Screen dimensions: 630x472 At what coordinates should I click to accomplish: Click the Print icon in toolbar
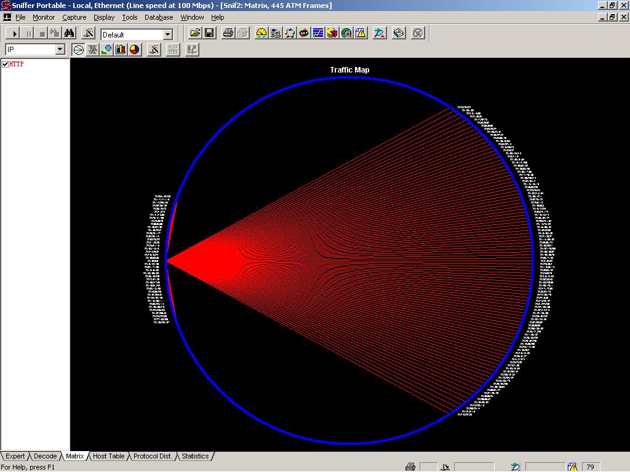pos(228,33)
